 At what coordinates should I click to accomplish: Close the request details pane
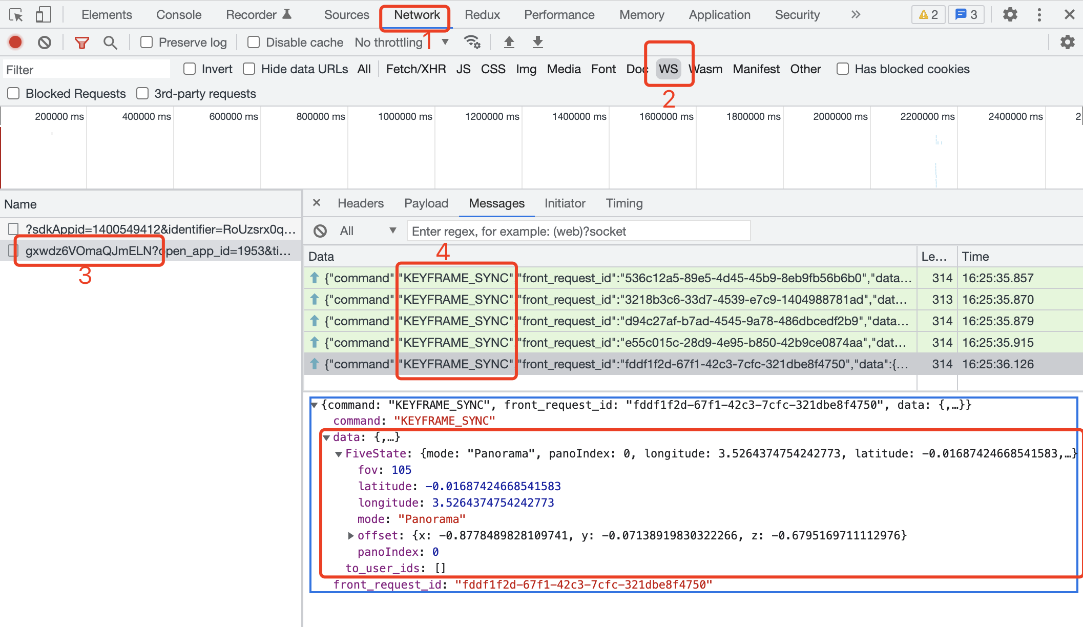pos(317,203)
